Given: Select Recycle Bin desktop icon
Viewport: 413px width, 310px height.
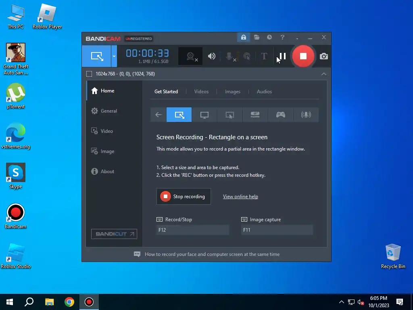Looking at the screenshot, I should click(393, 256).
